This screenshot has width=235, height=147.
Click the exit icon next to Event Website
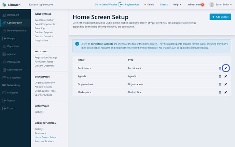click(120, 4)
